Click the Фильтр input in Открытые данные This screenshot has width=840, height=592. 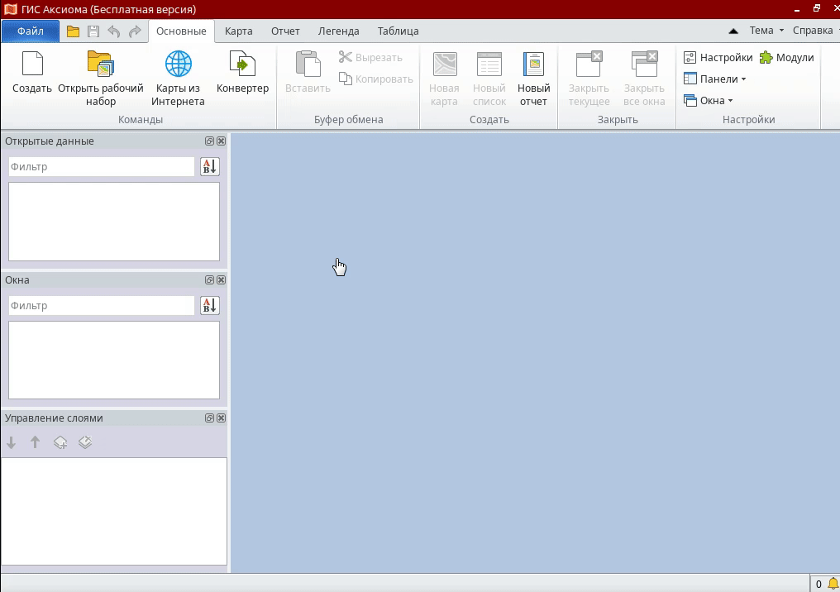coord(101,166)
